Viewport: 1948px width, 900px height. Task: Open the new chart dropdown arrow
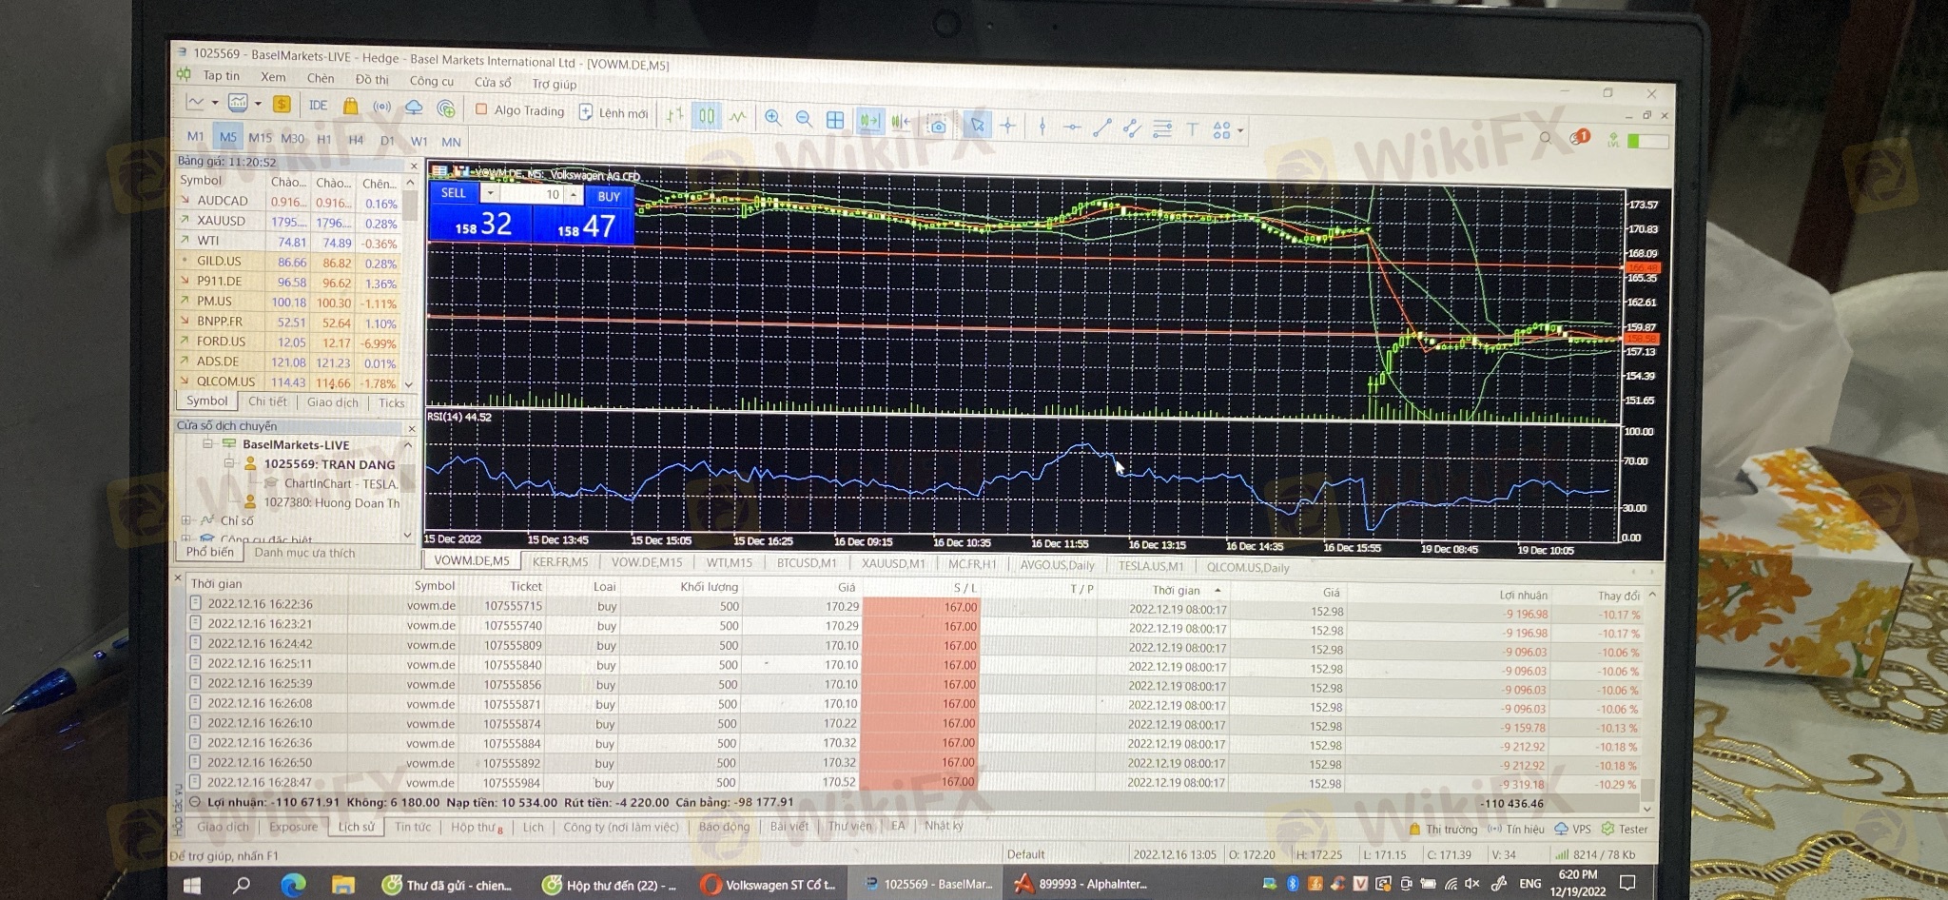pos(215,103)
